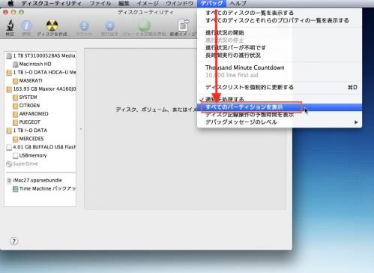
Task: Select the SuperDrive entry
Action: (22, 163)
